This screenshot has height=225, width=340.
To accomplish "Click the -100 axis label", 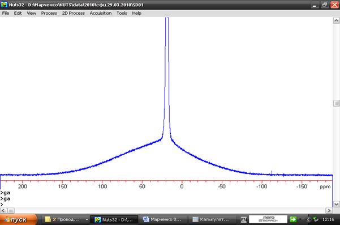I will (261, 186).
